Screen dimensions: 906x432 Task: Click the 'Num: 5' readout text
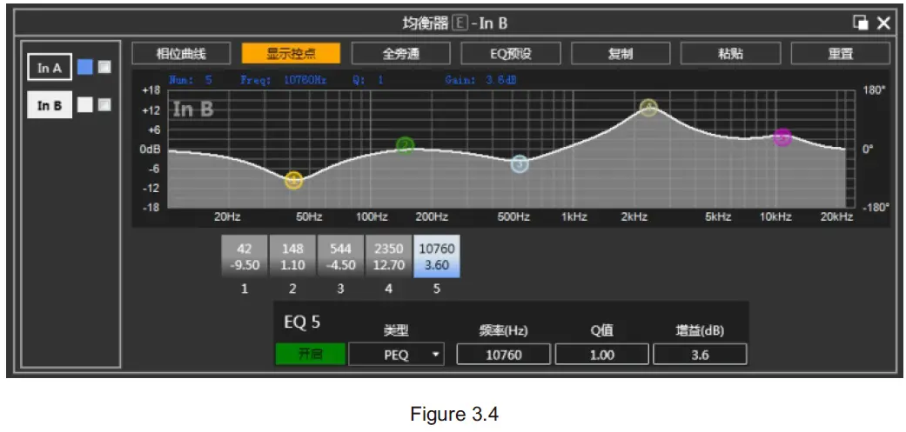click(x=191, y=80)
